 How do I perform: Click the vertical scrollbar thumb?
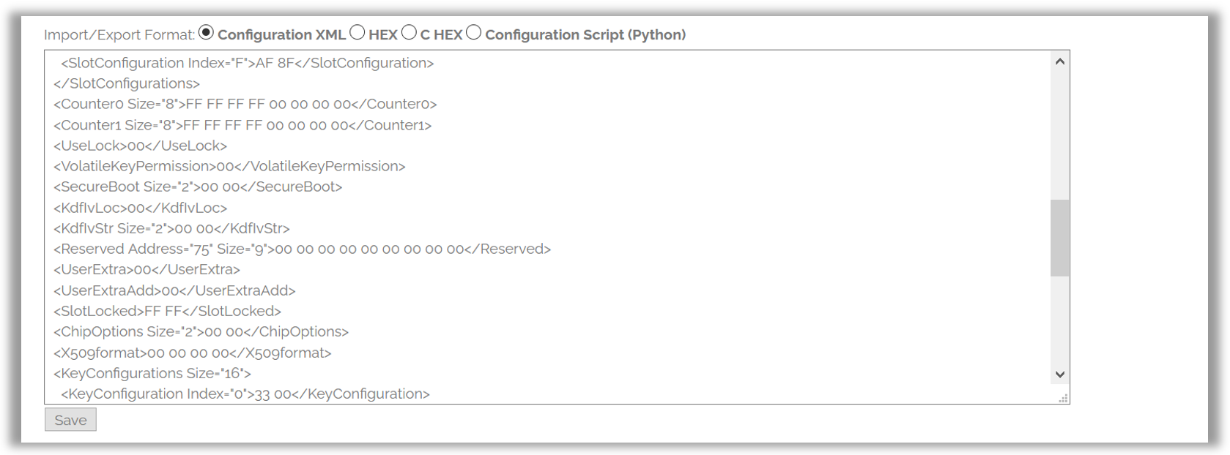click(1059, 238)
